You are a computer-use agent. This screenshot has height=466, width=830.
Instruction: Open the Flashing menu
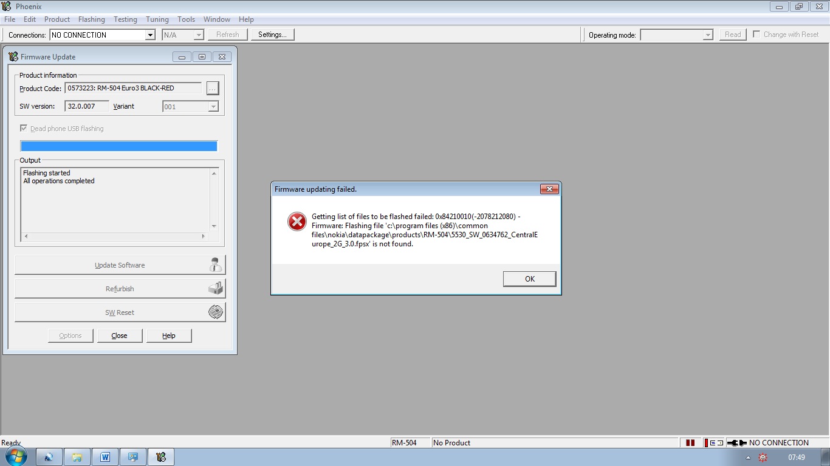(x=92, y=19)
